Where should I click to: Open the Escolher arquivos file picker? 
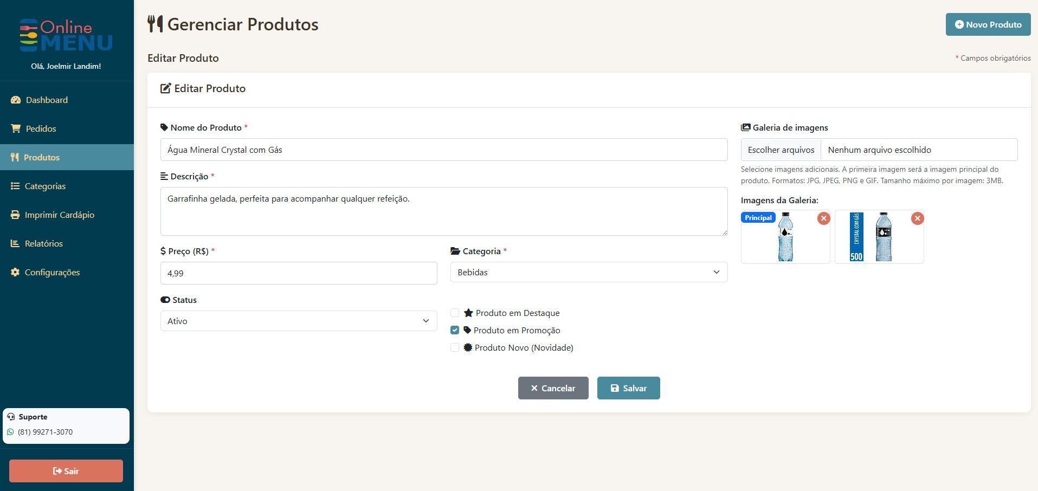781,150
